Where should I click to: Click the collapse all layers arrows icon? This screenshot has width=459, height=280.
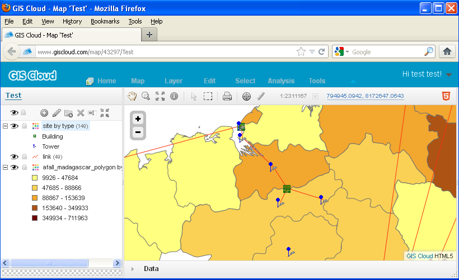(x=105, y=113)
